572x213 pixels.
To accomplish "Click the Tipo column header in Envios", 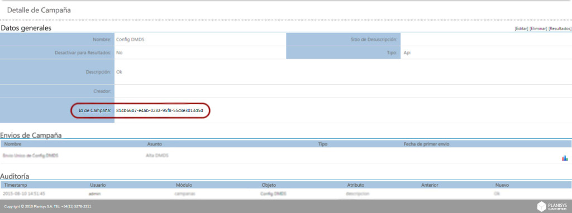I will pos(323,144).
